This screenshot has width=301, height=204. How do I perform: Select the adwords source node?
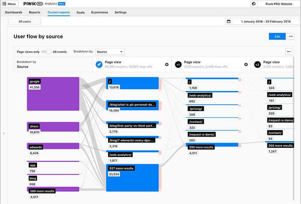[53, 146]
